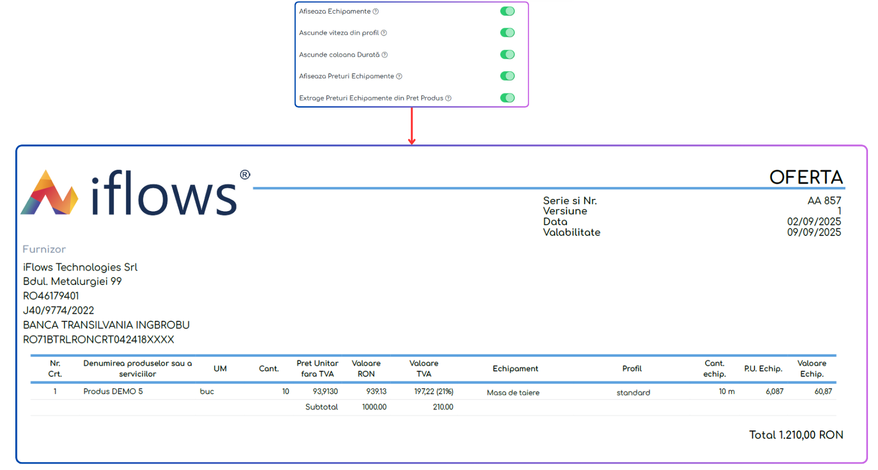Select registration number J40/9774/2022

59,311
